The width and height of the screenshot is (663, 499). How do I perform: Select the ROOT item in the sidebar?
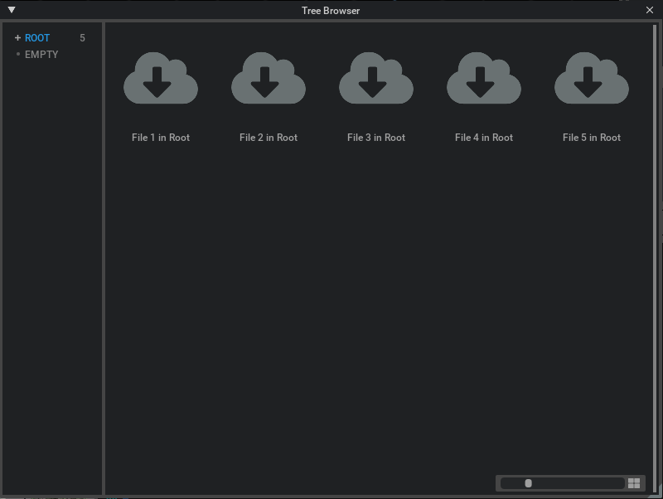tap(36, 37)
